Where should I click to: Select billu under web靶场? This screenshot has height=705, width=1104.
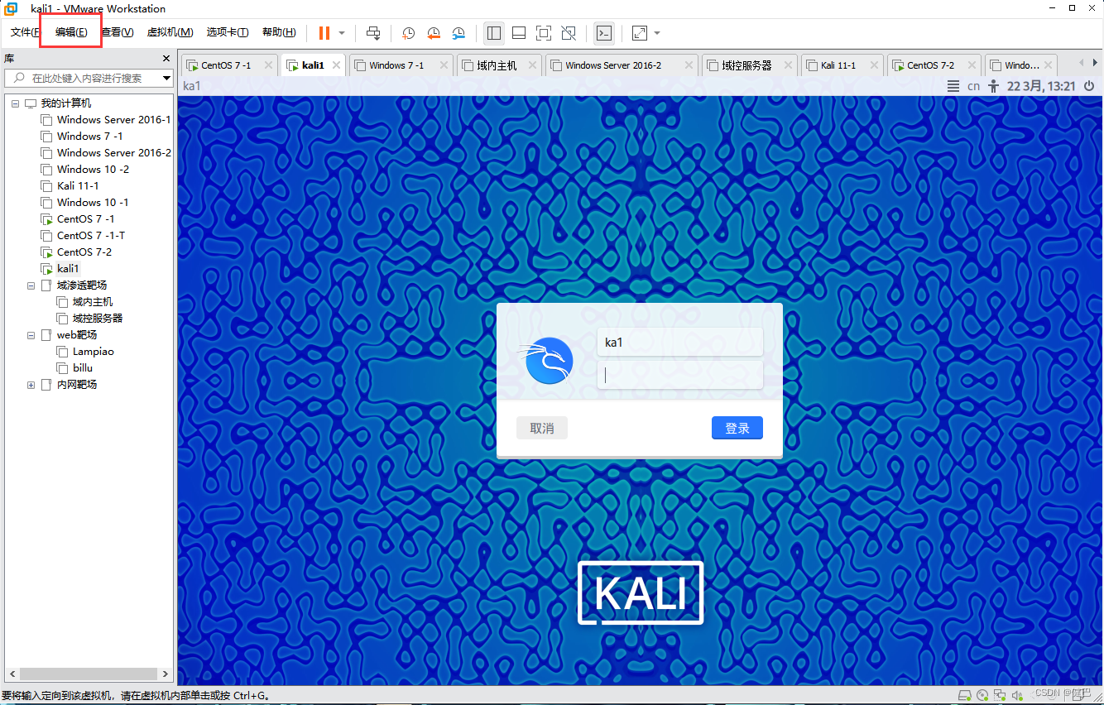pyautogui.click(x=83, y=368)
